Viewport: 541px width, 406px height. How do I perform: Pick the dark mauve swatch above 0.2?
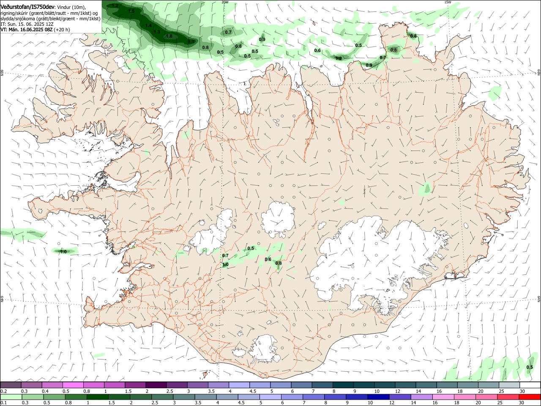pos(11,385)
